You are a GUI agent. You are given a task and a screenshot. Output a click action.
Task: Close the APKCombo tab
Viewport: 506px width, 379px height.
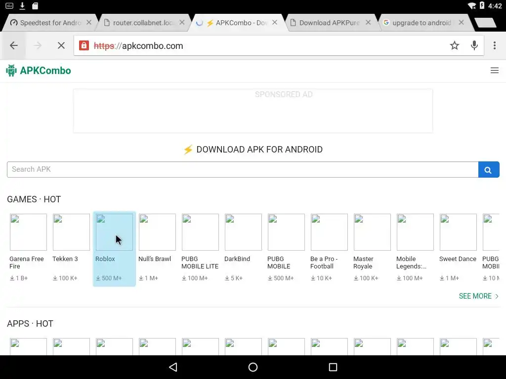(x=275, y=22)
